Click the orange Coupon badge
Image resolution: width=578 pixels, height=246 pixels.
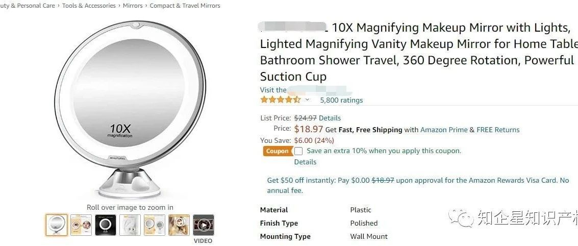(277, 151)
